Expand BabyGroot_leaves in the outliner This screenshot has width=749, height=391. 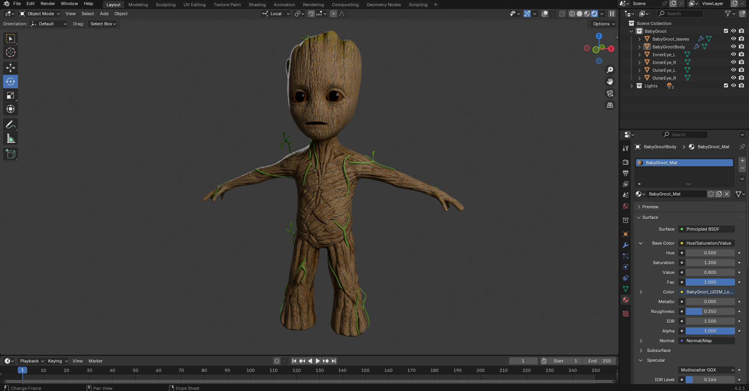click(x=639, y=39)
